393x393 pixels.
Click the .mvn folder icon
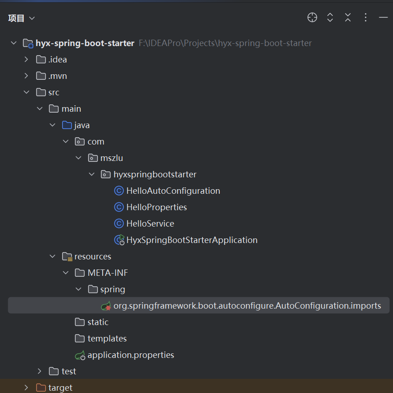[x=41, y=76]
